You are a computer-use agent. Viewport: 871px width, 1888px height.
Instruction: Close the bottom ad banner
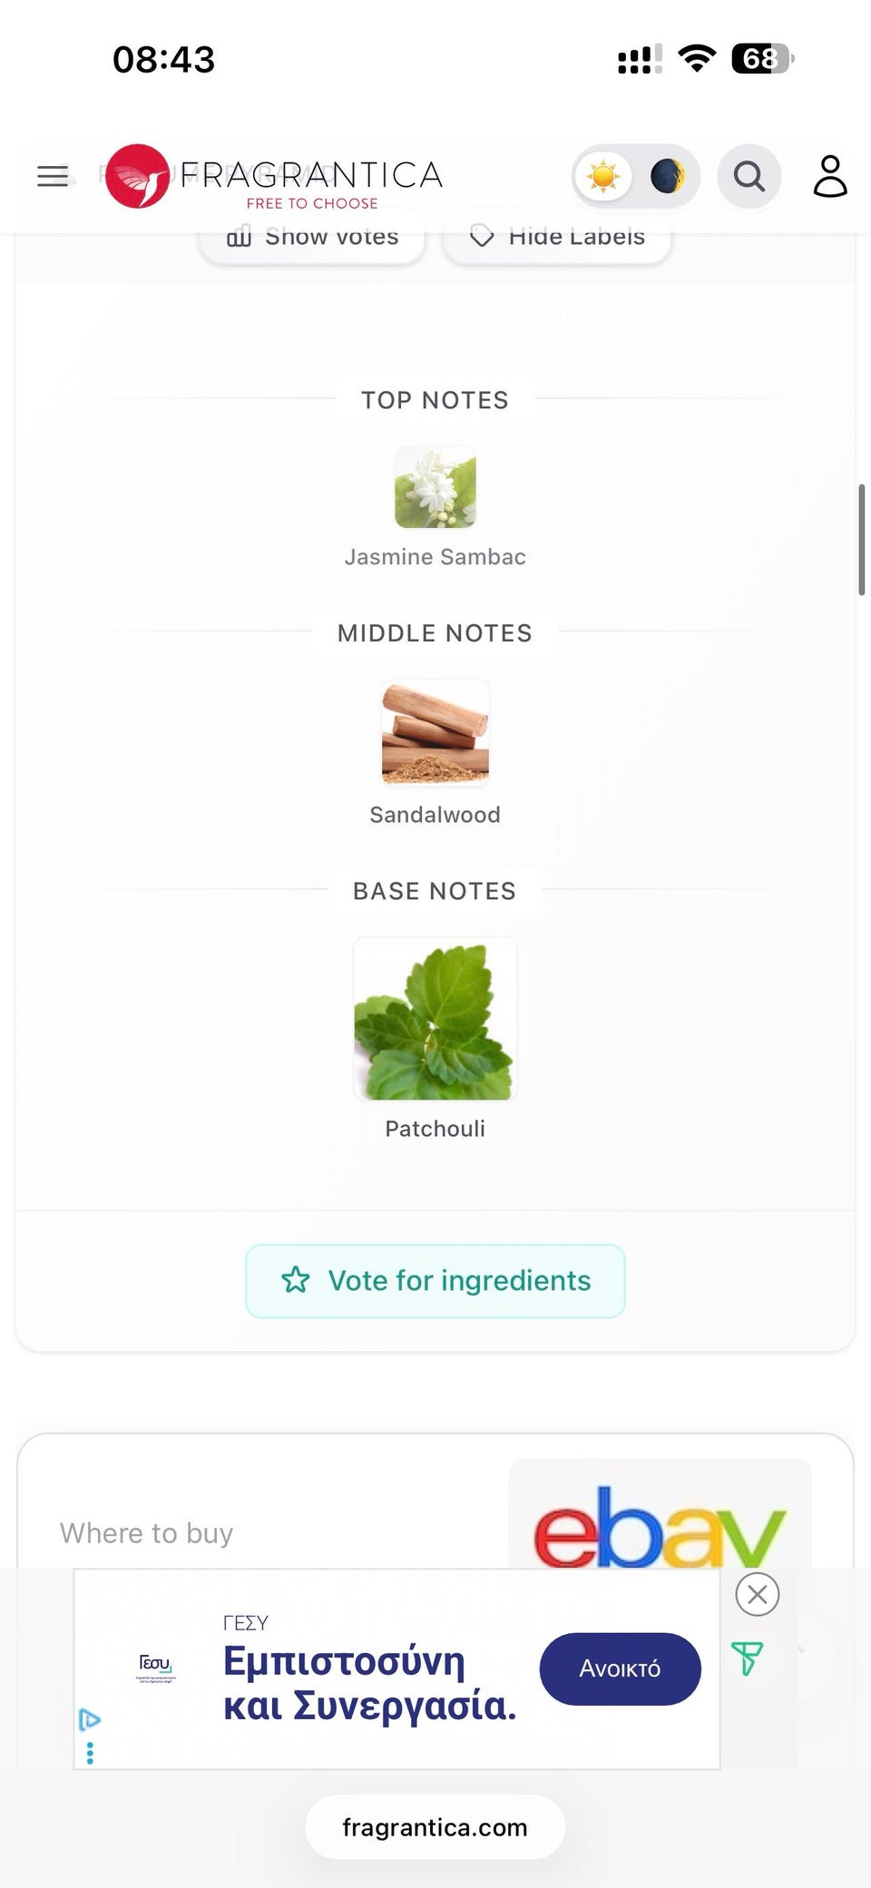point(758,1594)
